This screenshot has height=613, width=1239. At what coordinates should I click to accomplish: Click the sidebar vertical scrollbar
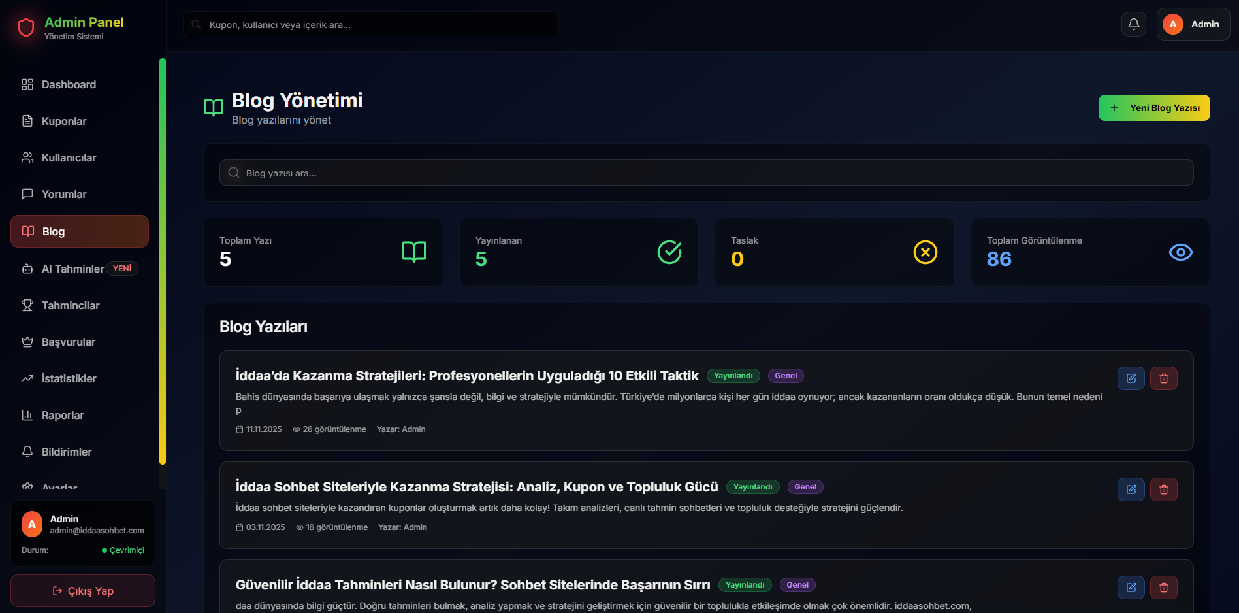[163, 261]
